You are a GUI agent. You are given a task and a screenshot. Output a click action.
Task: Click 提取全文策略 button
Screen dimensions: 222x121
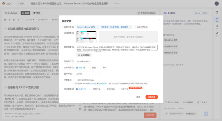pos(172,102)
